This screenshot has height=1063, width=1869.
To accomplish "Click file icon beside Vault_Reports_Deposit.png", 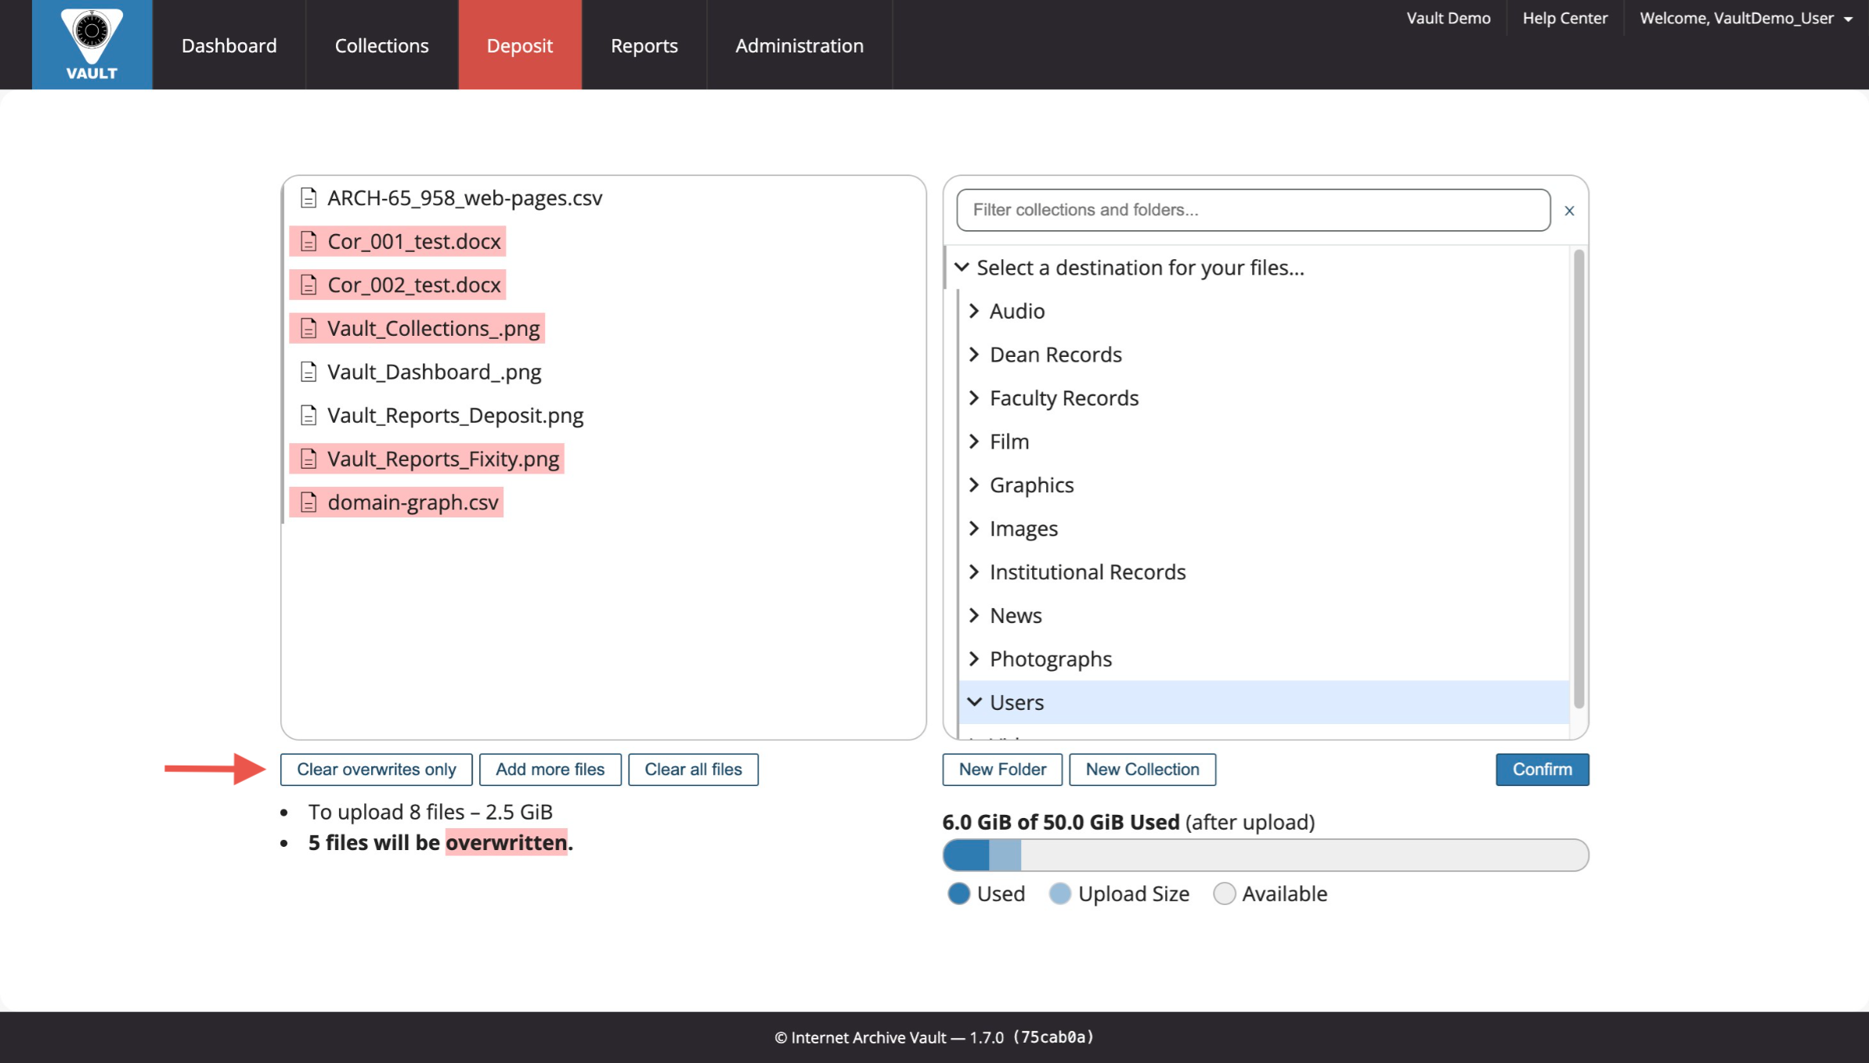I will tap(308, 415).
